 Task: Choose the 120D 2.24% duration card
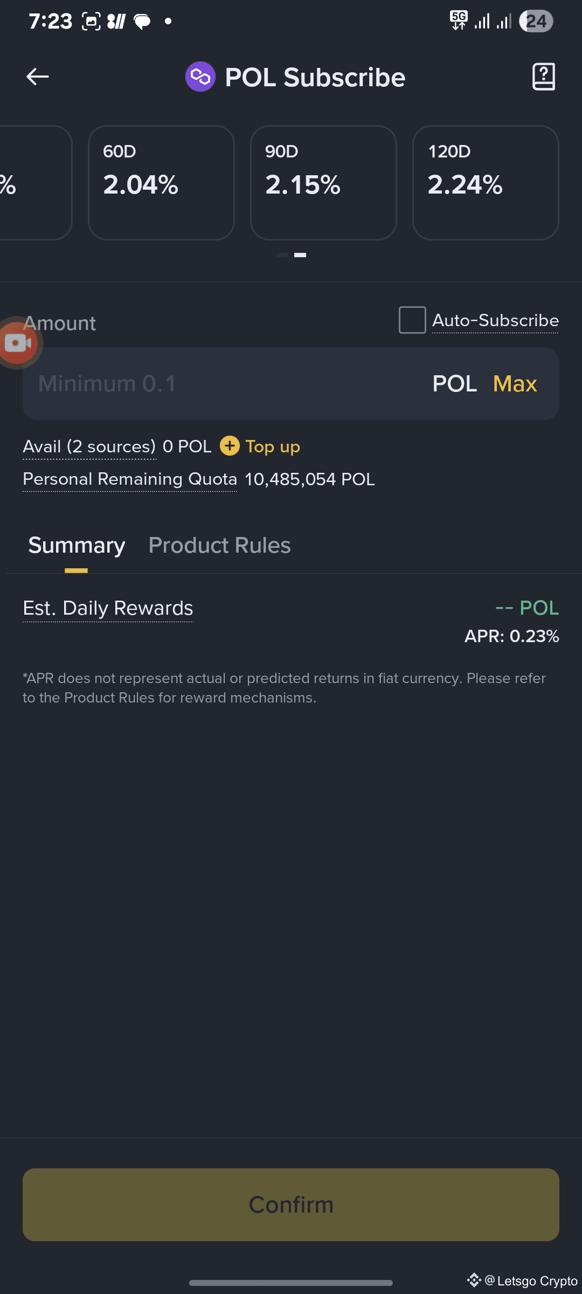486,182
